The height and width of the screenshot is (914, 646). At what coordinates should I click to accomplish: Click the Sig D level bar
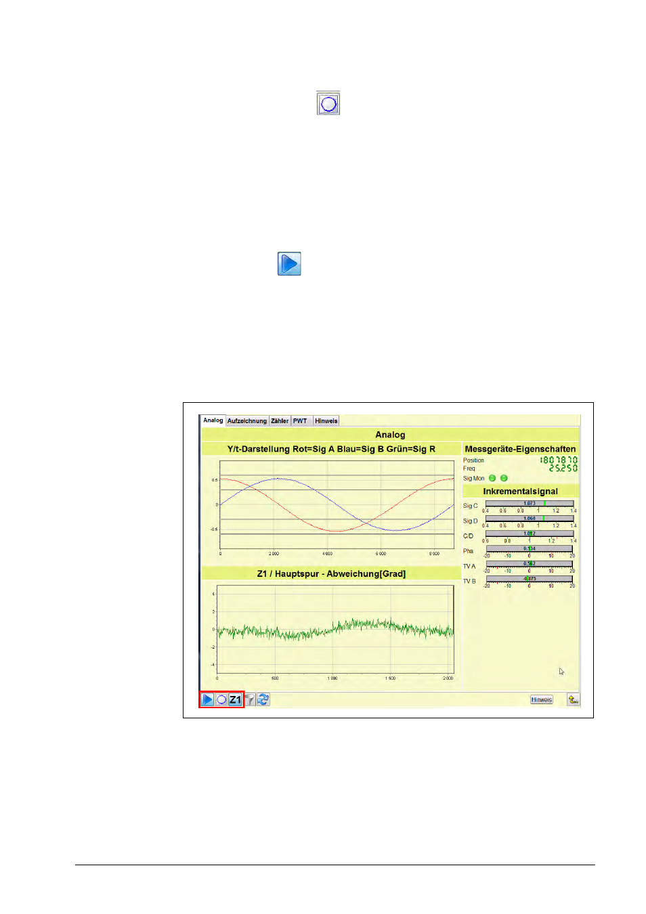tap(530, 519)
